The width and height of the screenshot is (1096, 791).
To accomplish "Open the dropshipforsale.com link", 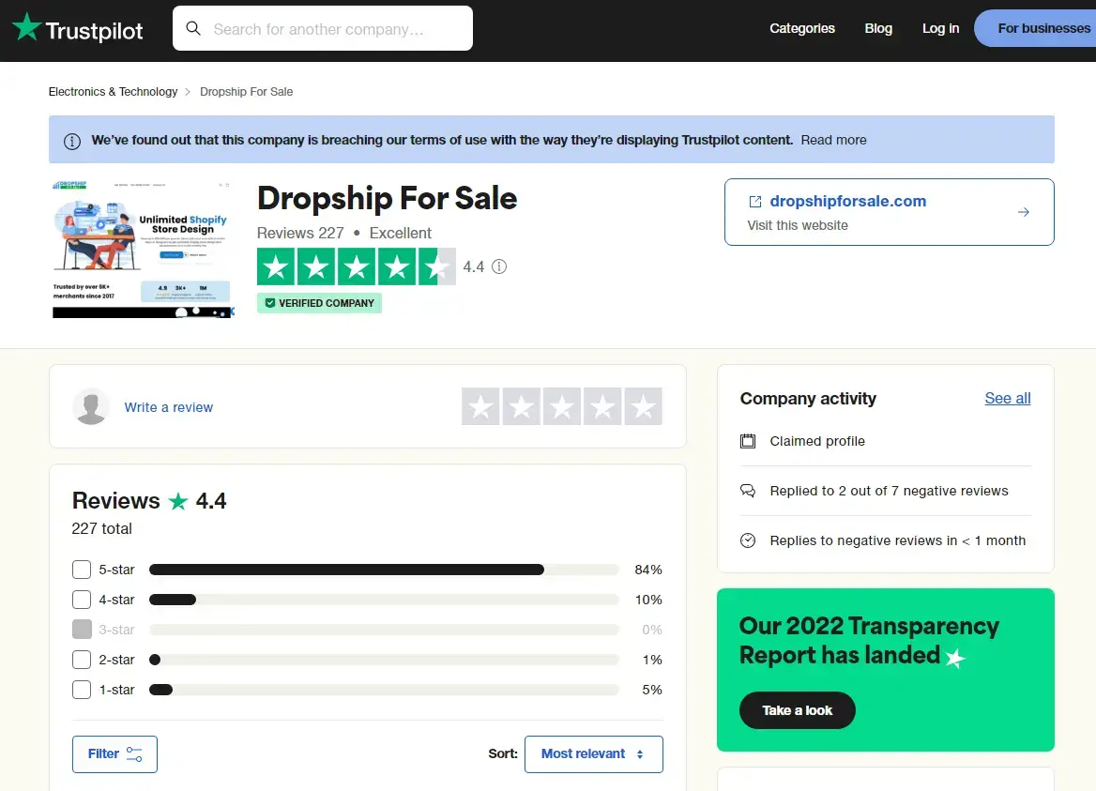I will (848, 201).
